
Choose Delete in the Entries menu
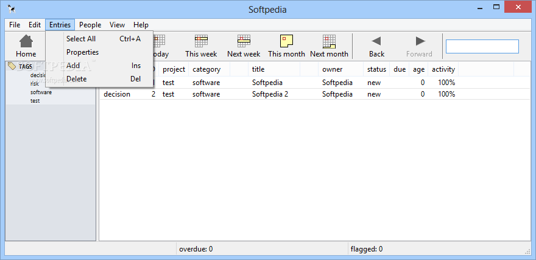[x=99, y=79]
